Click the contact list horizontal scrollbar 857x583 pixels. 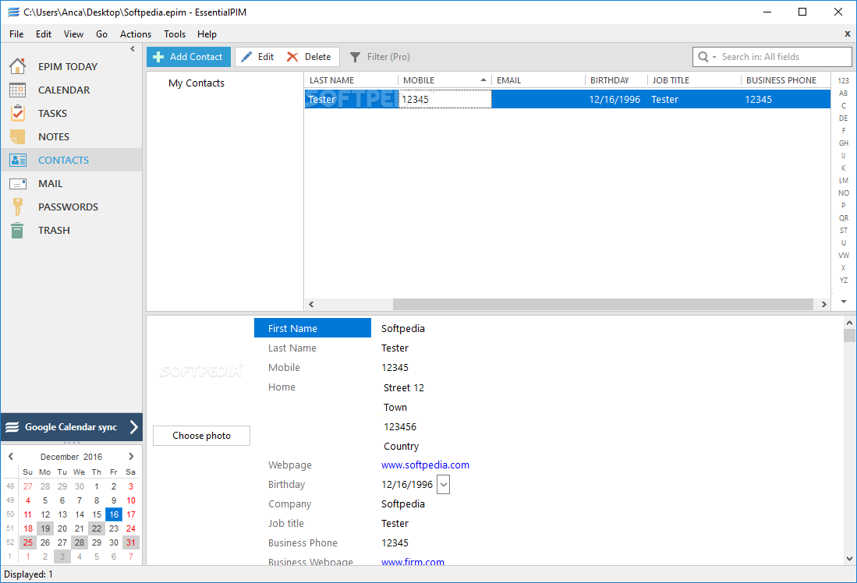click(x=603, y=304)
